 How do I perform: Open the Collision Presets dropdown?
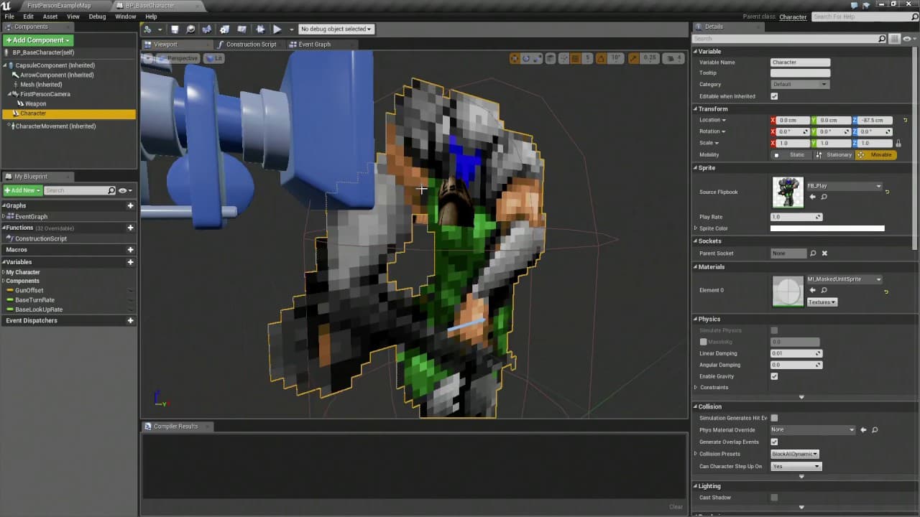(x=794, y=454)
